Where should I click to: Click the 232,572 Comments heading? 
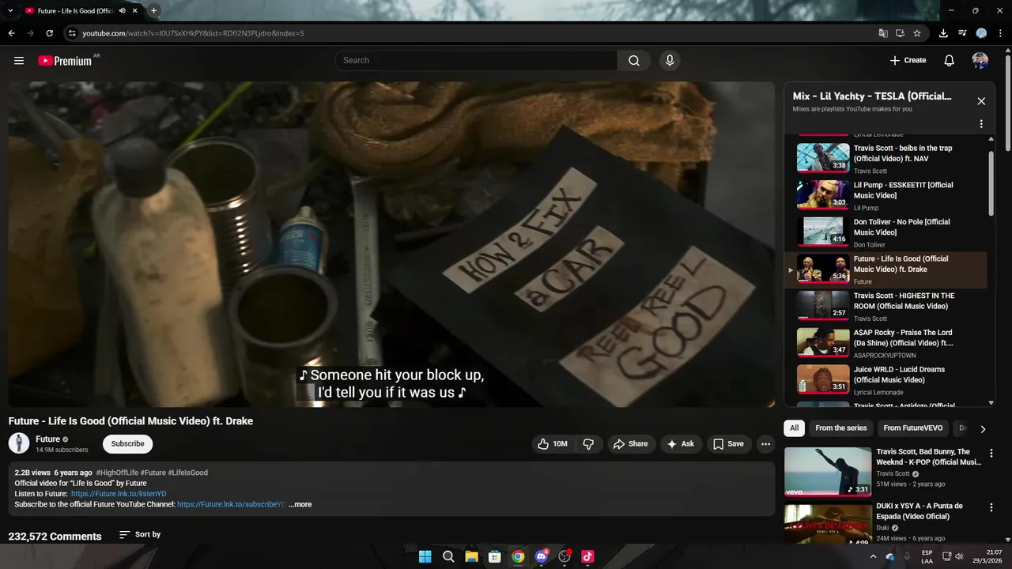(x=55, y=536)
